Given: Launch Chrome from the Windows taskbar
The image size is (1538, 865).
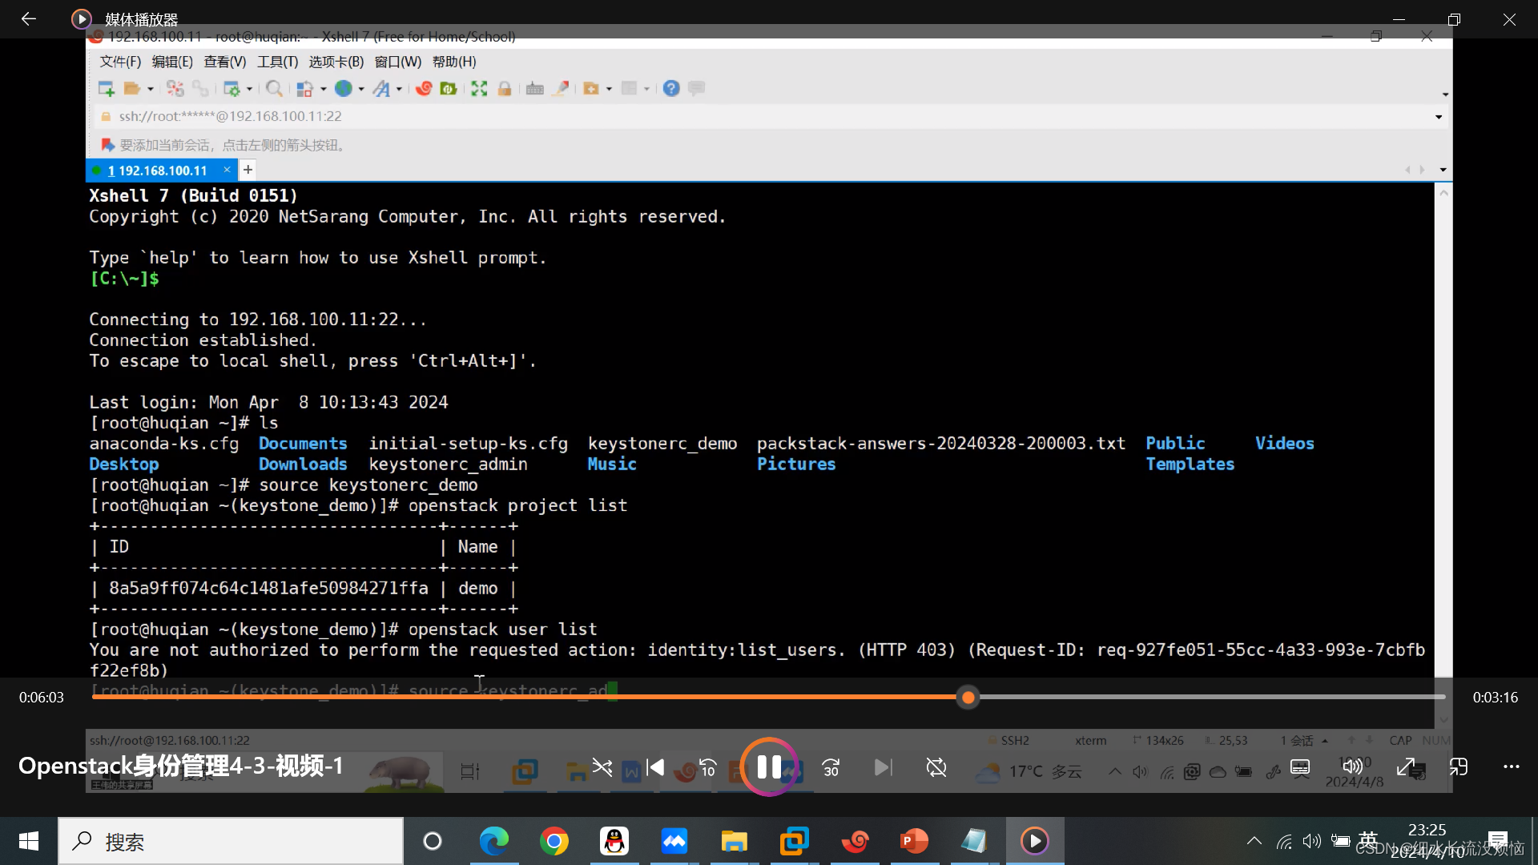Looking at the screenshot, I should 554,841.
